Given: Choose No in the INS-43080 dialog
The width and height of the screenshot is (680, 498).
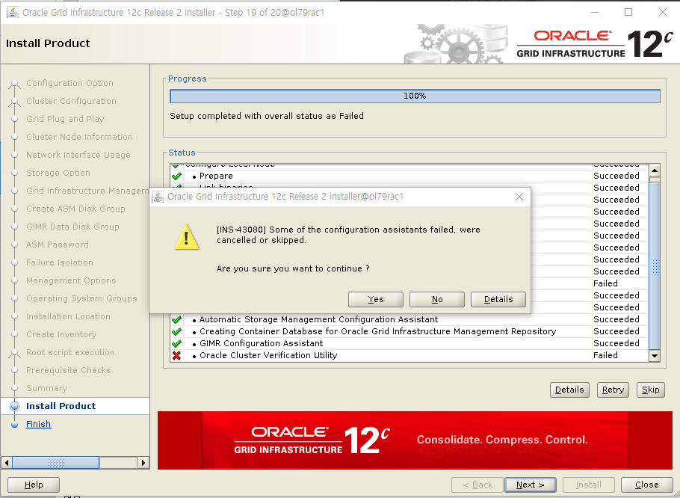Looking at the screenshot, I should pos(436,299).
